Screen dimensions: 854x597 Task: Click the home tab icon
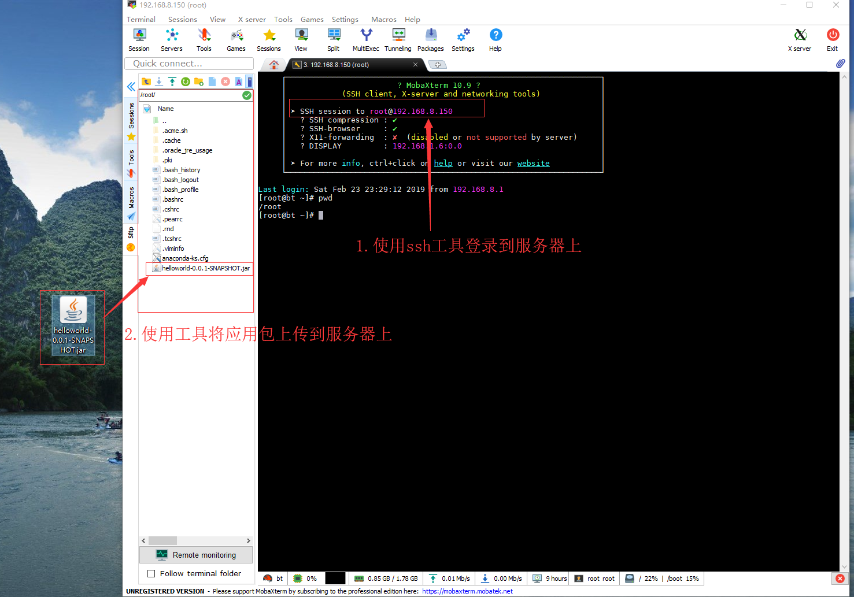(x=274, y=64)
